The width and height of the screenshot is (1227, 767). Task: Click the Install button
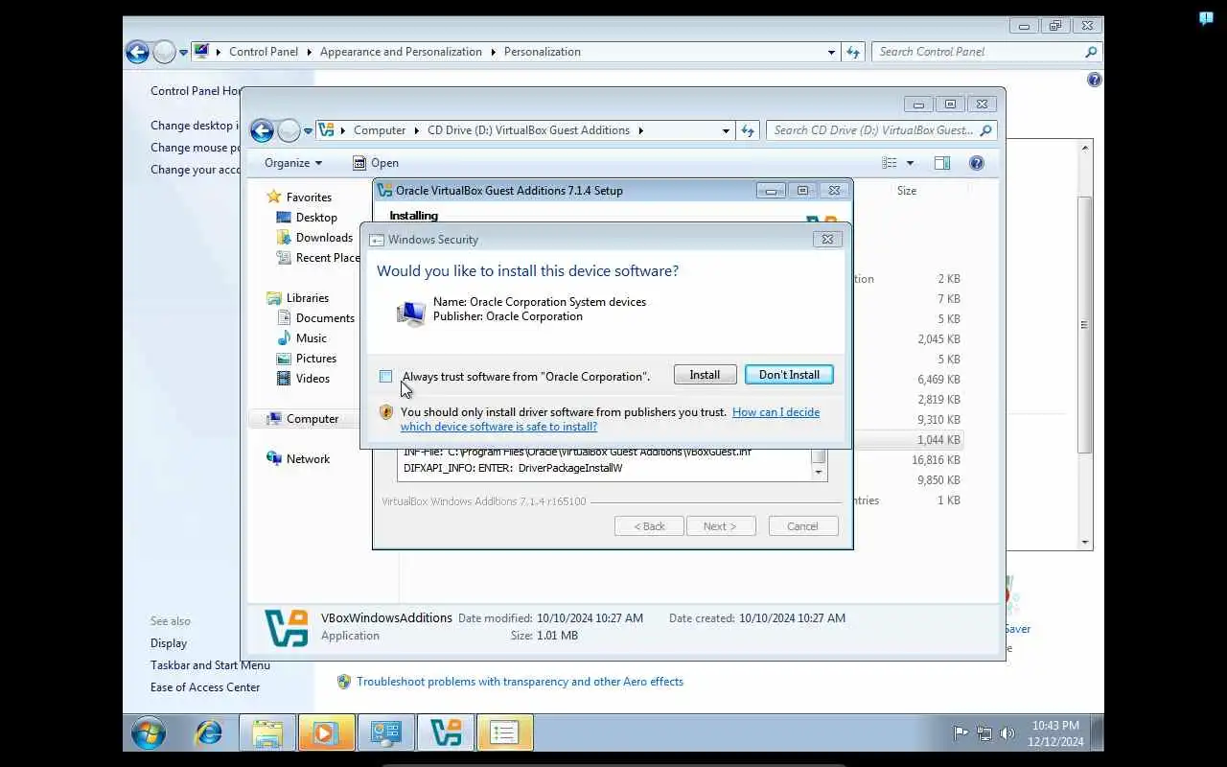[705, 375]
